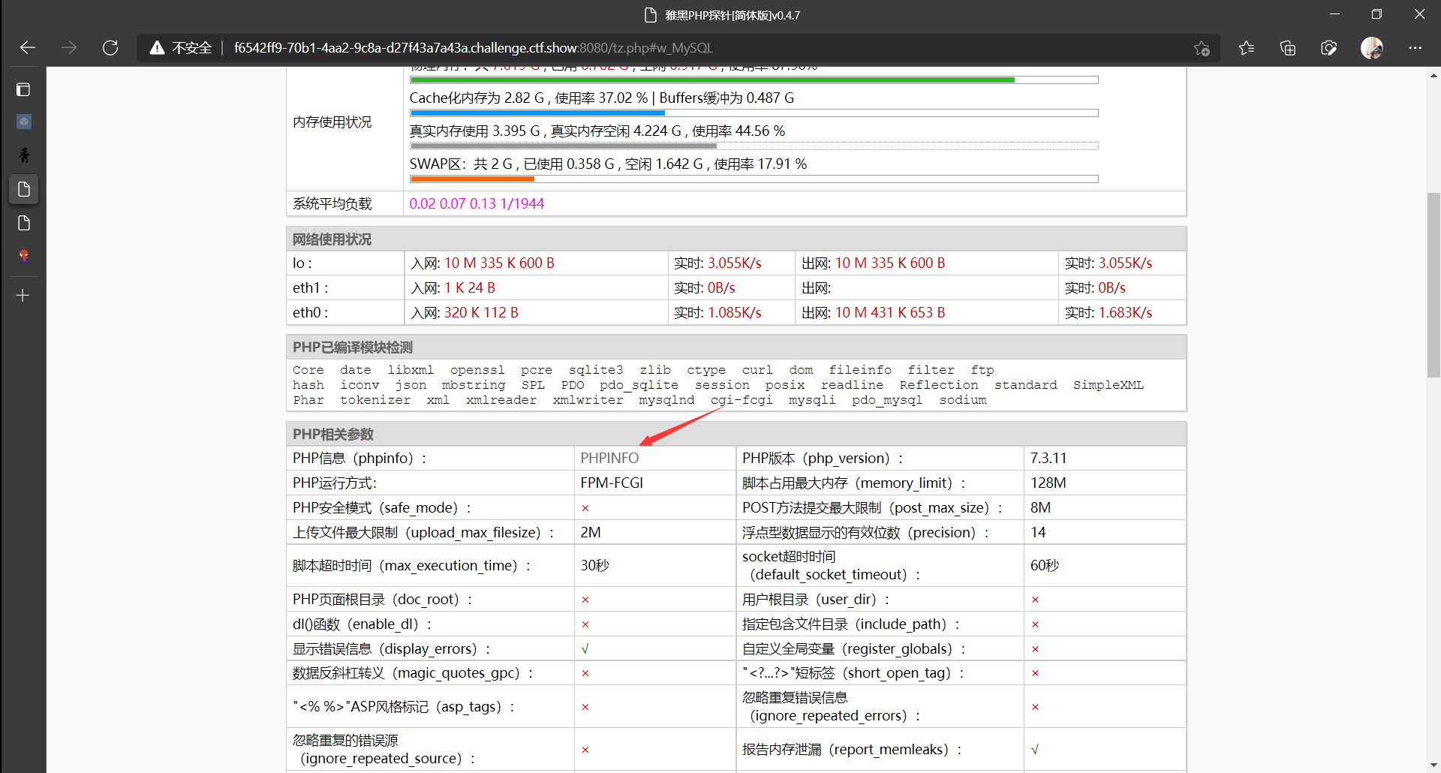
Task: Click the browser forward arrow
Action: tap(69, 48)
